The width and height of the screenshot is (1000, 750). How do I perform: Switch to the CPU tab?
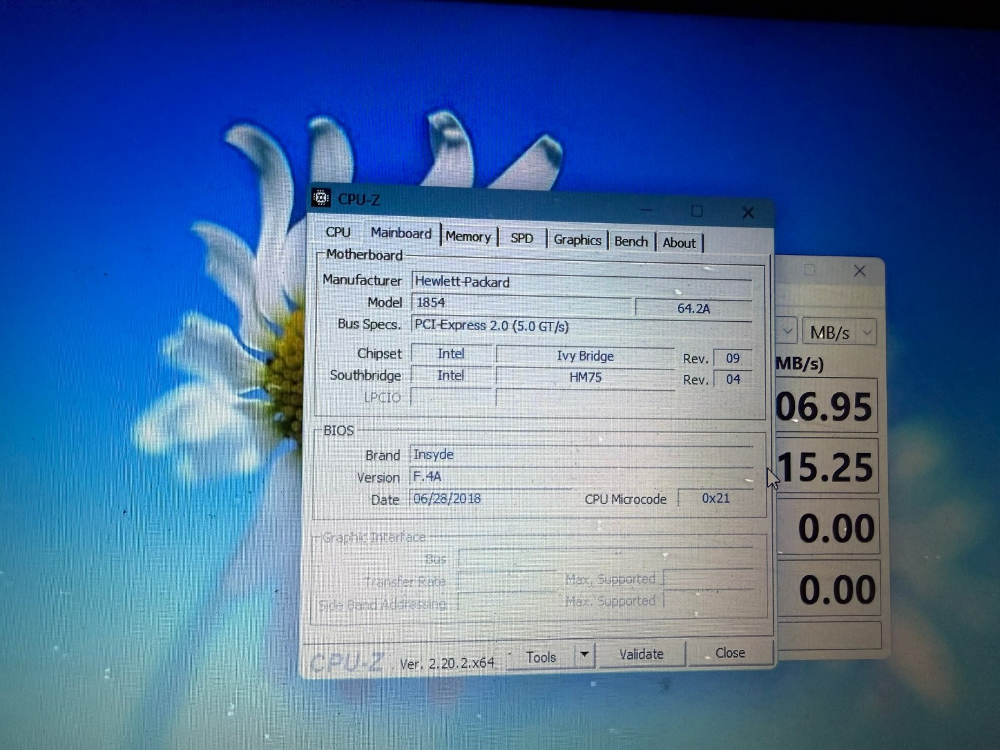coord(338,232)
